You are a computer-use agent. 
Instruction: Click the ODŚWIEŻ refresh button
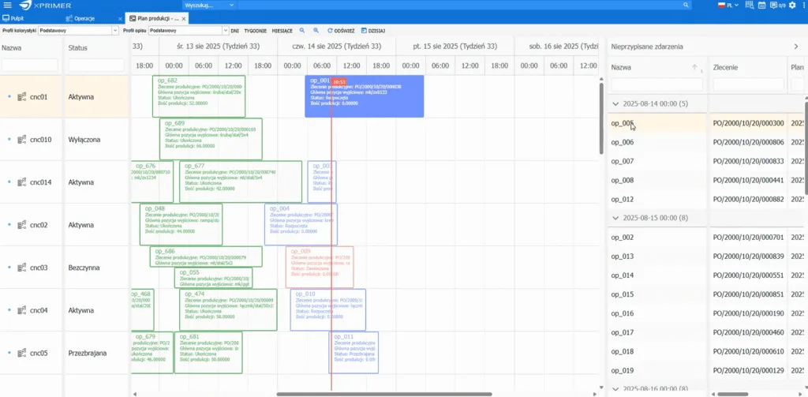[339, 30]
